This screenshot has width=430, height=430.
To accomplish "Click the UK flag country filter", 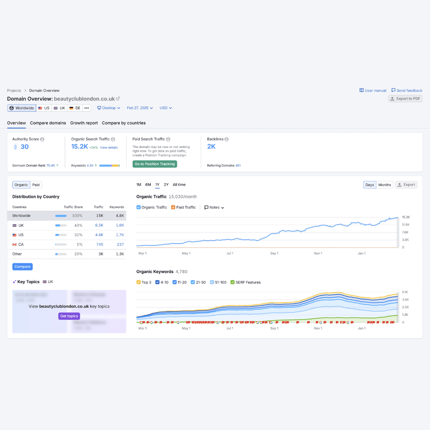I will (59, 108).
